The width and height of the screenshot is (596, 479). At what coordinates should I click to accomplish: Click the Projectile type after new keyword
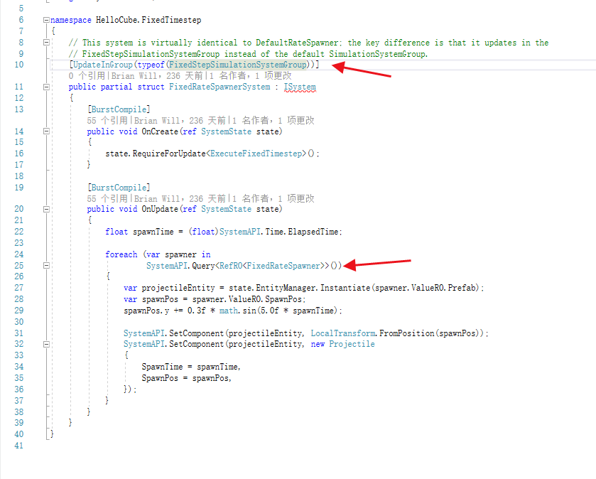(x=352, y=344)
